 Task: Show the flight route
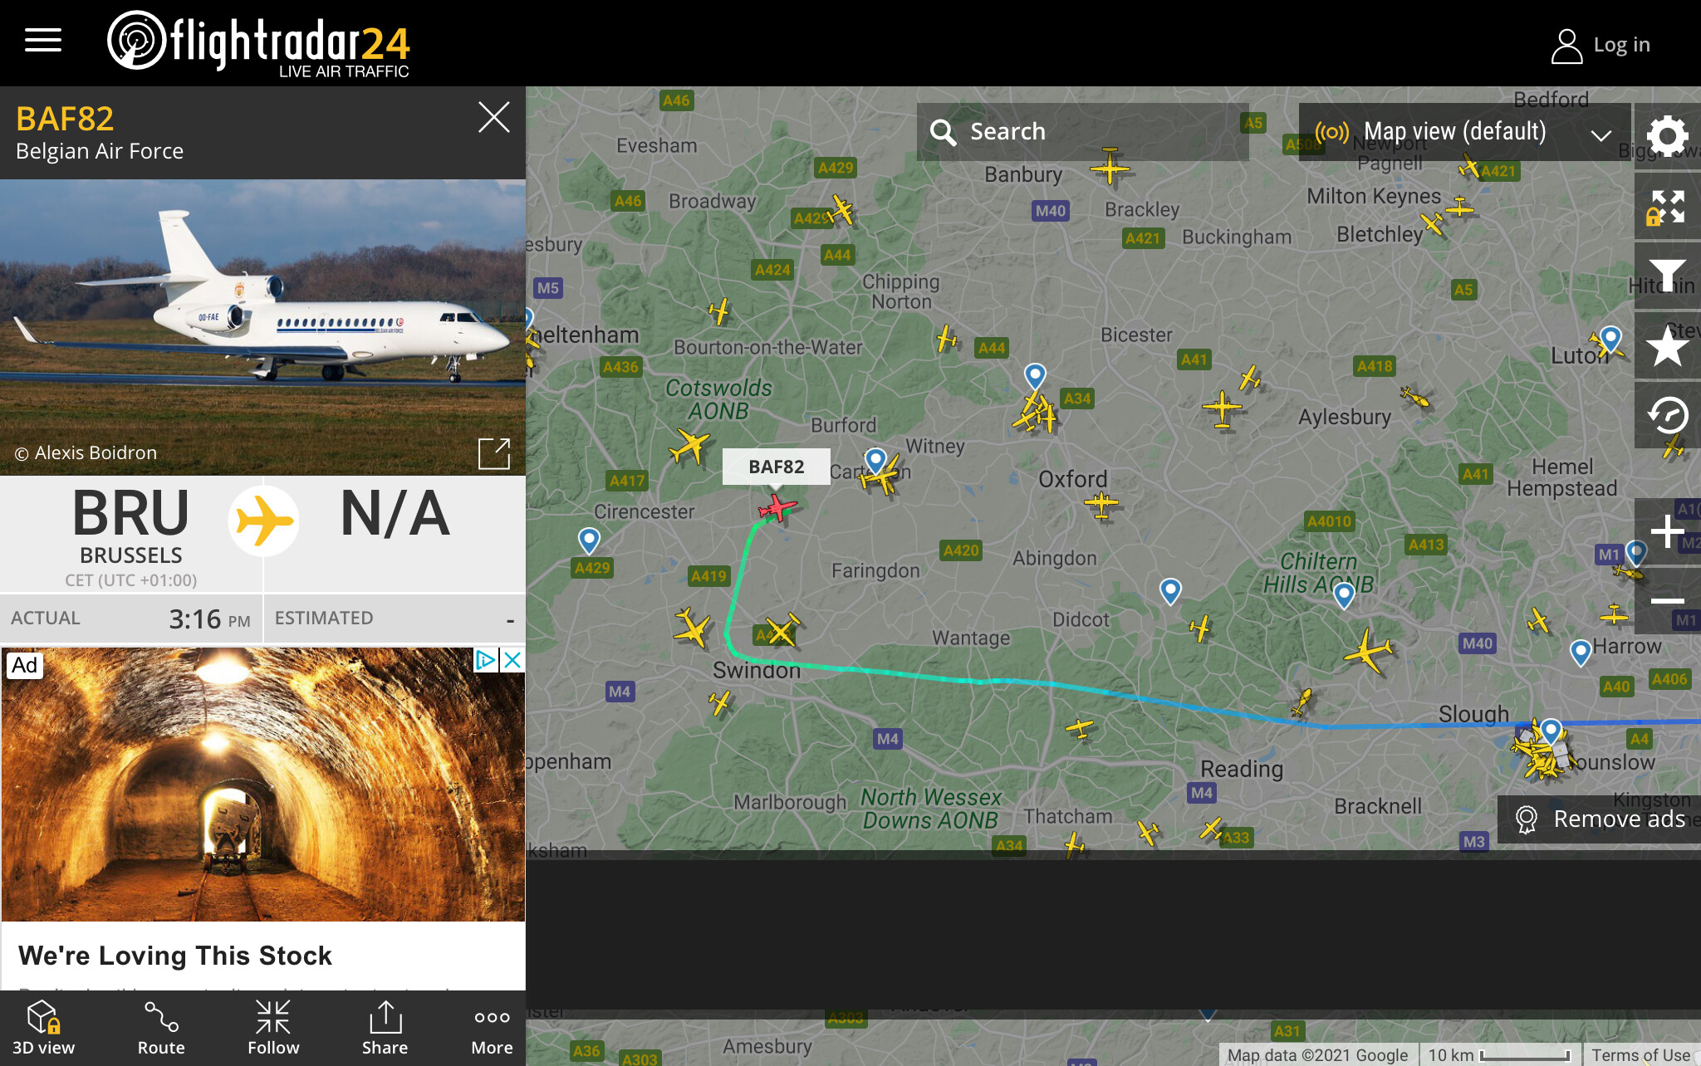coord(161,1028)
